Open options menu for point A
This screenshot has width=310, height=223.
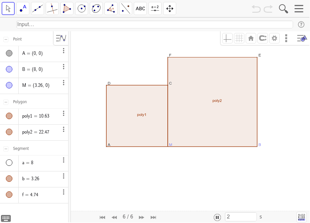pos(64,51)
